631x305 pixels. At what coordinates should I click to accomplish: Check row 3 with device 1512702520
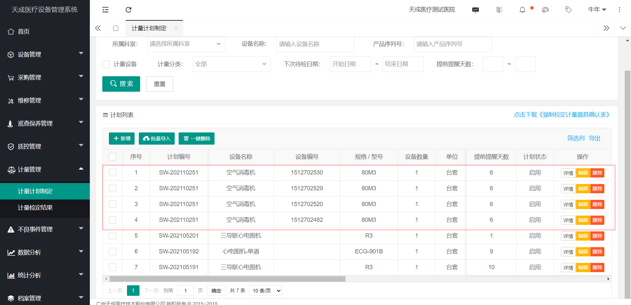tap(113, 204)
